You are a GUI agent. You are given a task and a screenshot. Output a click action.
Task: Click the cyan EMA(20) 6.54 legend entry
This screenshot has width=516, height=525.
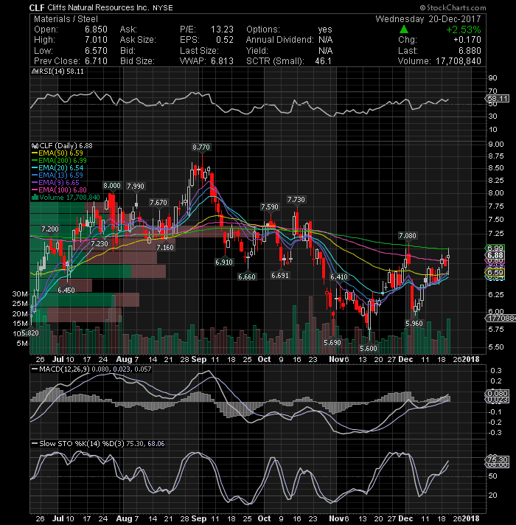(x=57, y=168)
